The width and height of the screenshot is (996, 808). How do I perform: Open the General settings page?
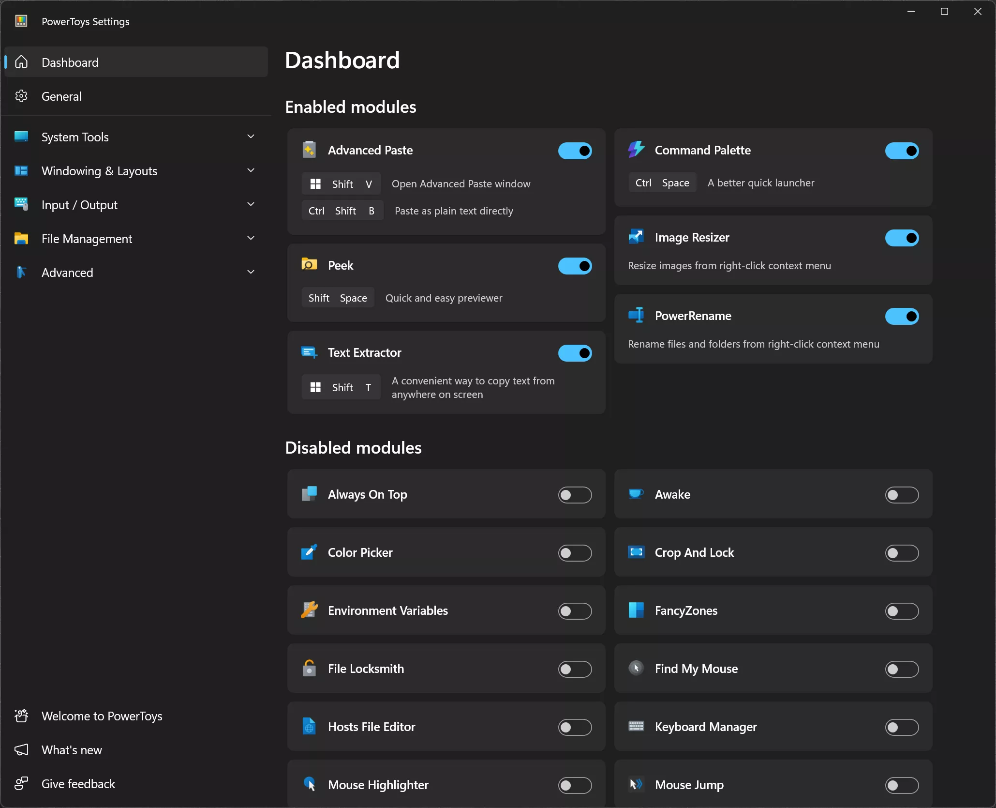[62, 96]
